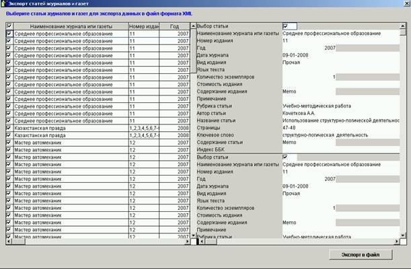Click the down arrow of the details panel's vertical scrollbar

click(403, 235)
